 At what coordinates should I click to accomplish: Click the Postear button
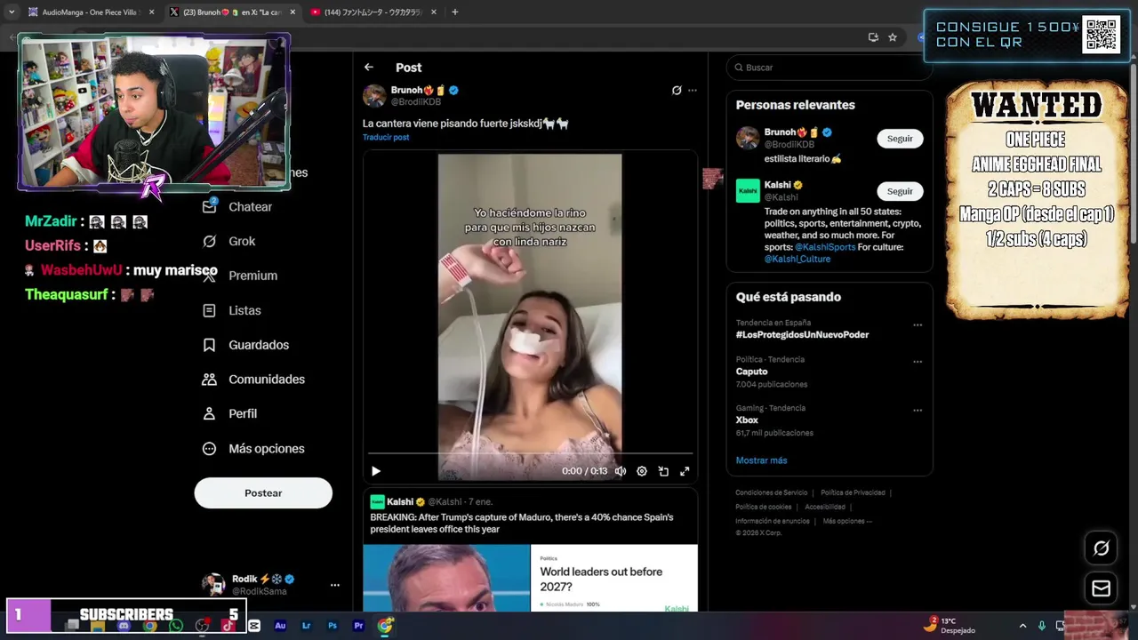tap(263, 492)
